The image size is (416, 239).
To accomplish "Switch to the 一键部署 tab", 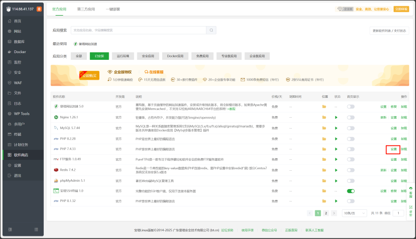I will [113, 9].
